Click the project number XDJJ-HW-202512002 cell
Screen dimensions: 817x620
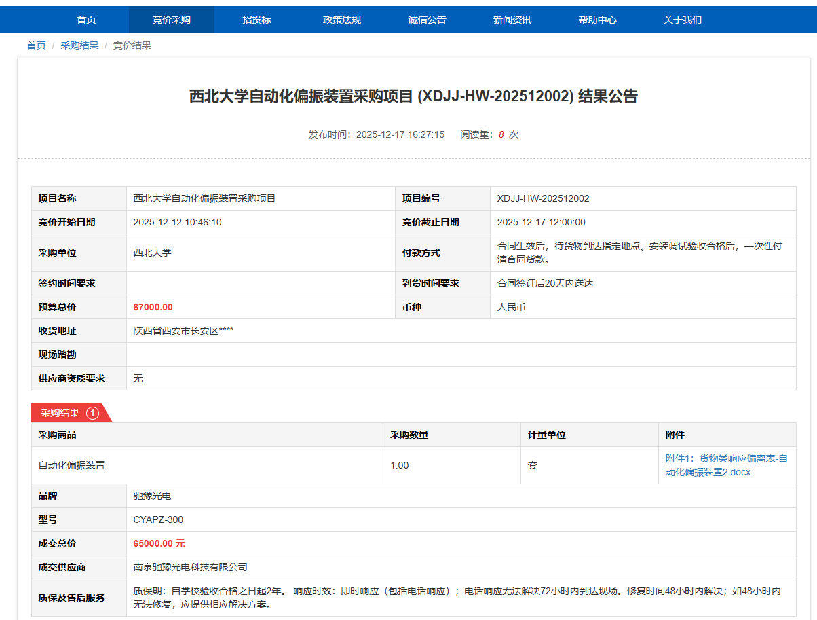tap(543, 198)
